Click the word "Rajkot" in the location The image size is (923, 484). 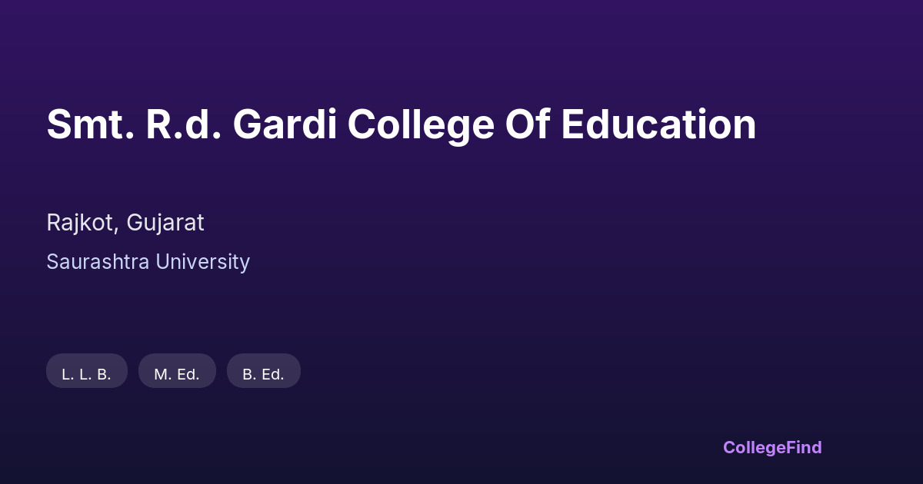[81, 223]
